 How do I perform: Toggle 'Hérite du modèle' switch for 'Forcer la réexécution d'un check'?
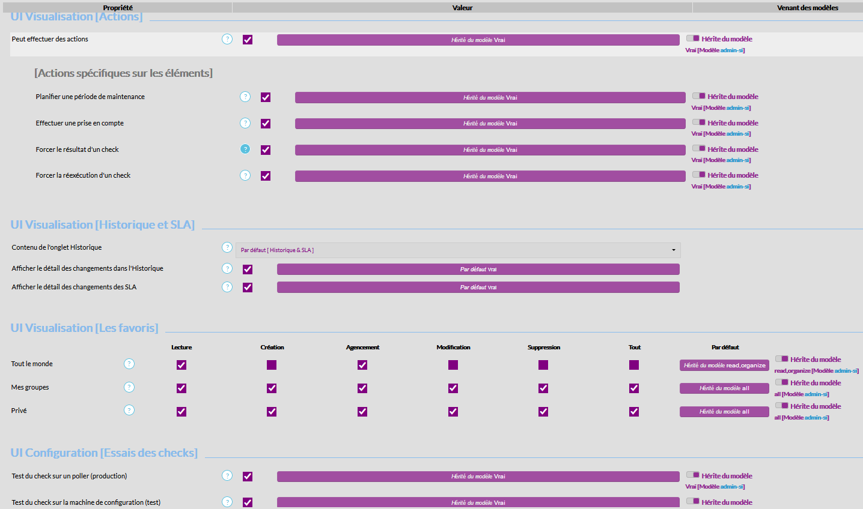[x=698, y=175]
